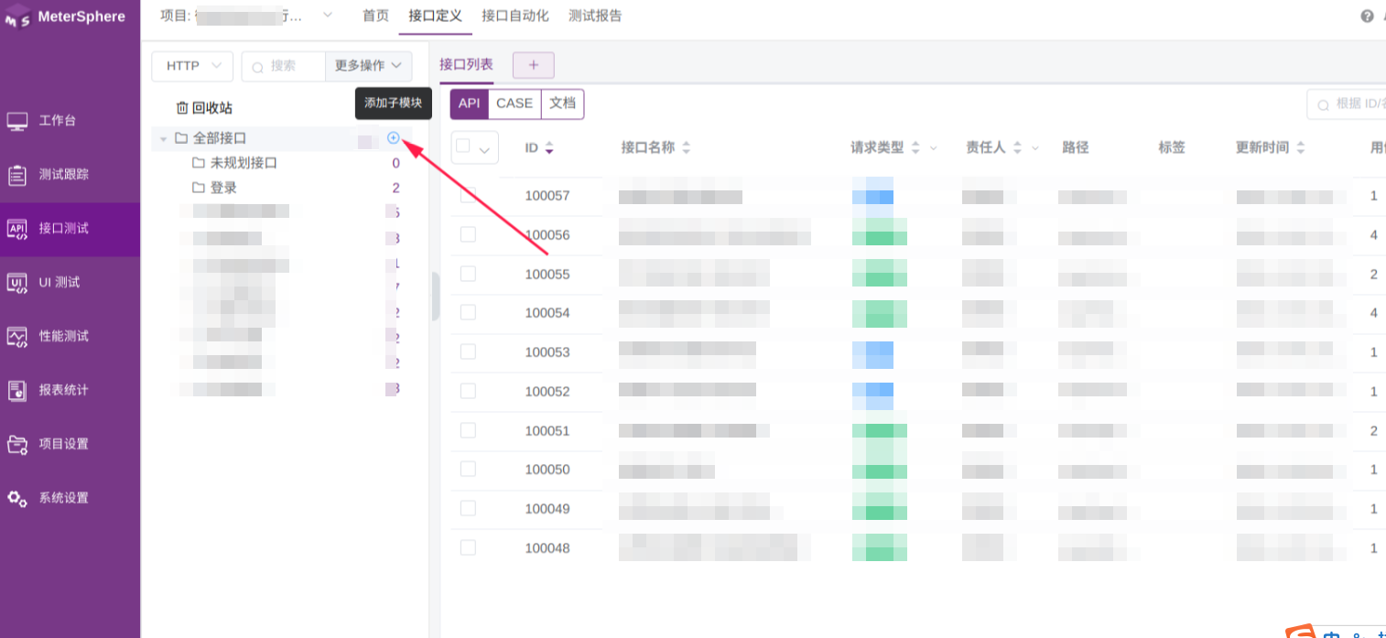This screenshot has height=638, width=1386.
Task: Open the 系统设置 system settings gear icon
Action: pos(17,499)
